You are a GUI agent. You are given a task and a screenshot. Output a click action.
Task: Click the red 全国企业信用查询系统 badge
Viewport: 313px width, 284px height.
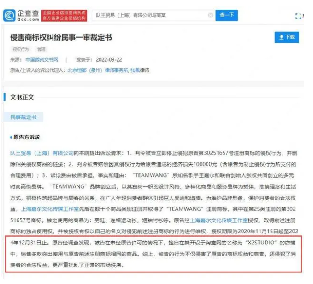coord(64,16)
